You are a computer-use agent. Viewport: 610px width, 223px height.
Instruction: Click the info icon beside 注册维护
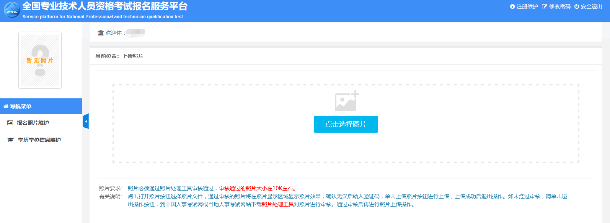pos(512,6)
